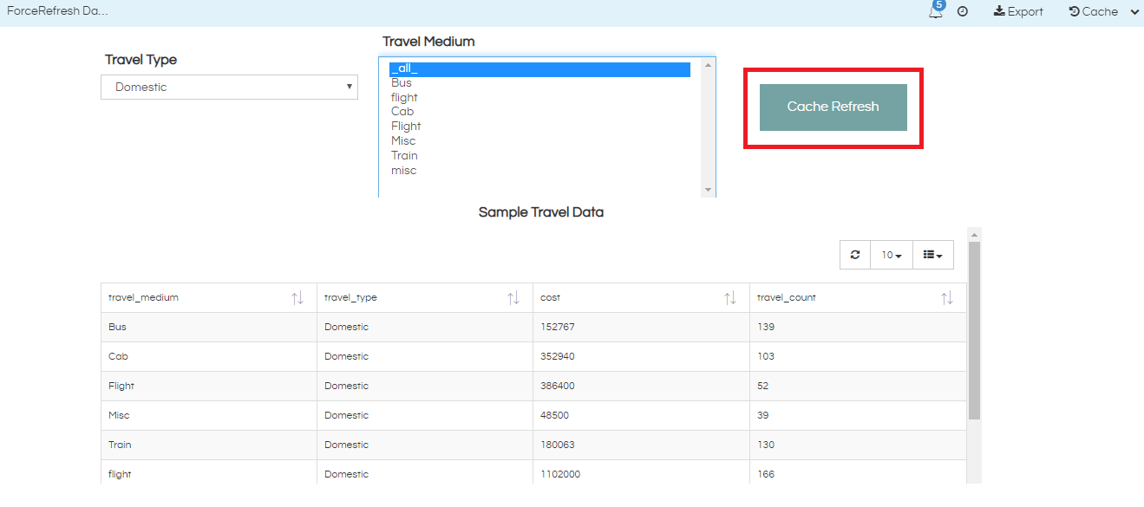The image size is (1144, 507).
Task: Click the list box scroll up arrow
Action: point(708,65)
